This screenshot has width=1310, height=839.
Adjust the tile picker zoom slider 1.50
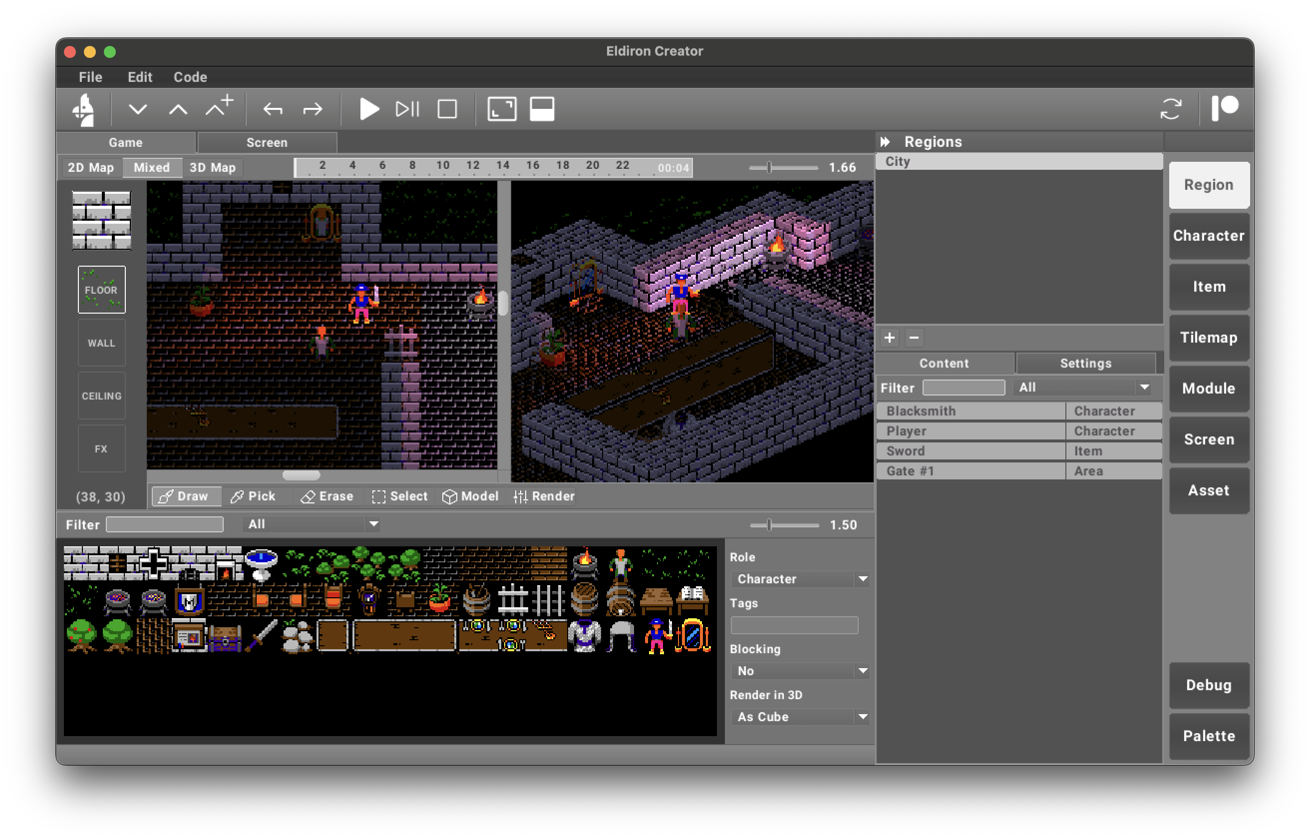pyautogui.click(x=769, y=525)
